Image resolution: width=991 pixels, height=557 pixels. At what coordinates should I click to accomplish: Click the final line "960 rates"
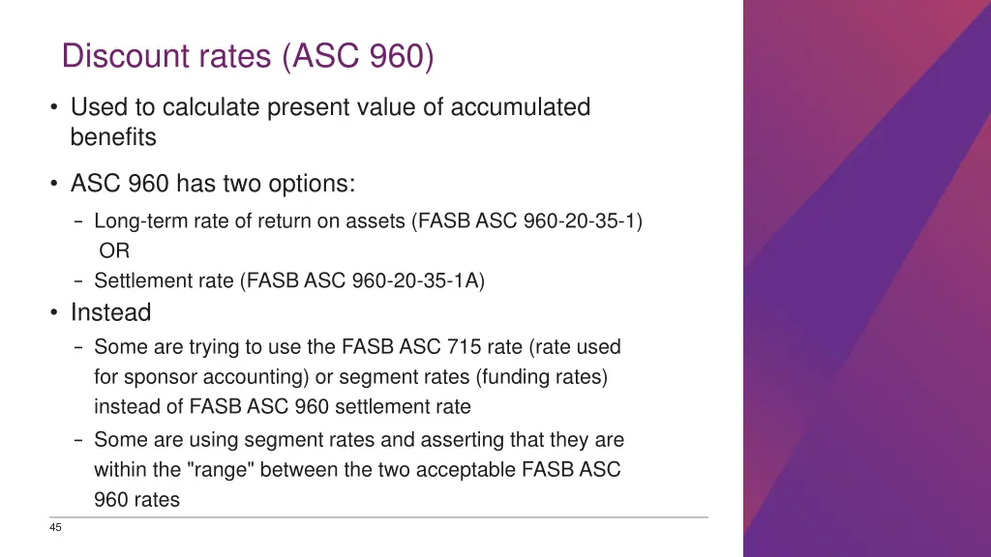click(136, 501)
